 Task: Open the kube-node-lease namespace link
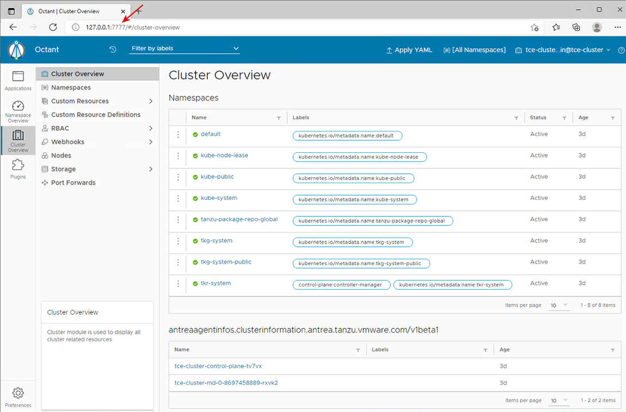point(225,155)
